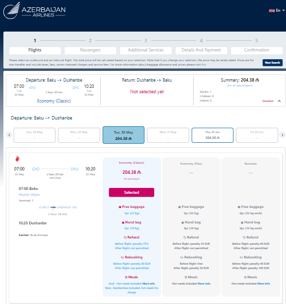
Task: Click the Detailed summary link
Action: [268, 101]
